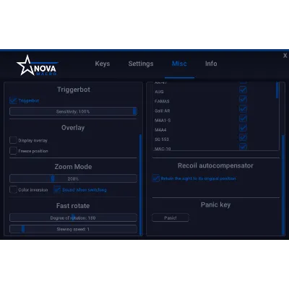289x289 pixels.
Task: Uncheck the M4A1-S weapon checkbox
Action: pyautogui.click(x=243, y=118)
